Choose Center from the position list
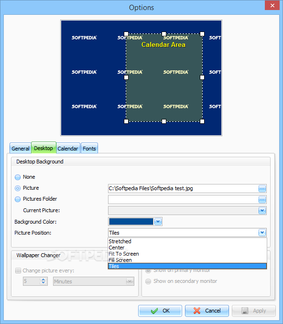 coord(187,248)
